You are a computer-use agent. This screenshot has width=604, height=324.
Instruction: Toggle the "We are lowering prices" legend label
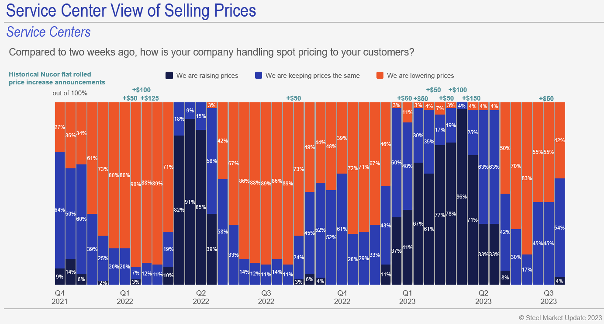[420, 76]
